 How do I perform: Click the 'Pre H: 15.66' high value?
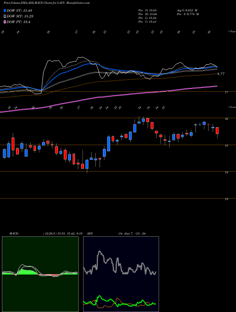(x=148, y=14)
